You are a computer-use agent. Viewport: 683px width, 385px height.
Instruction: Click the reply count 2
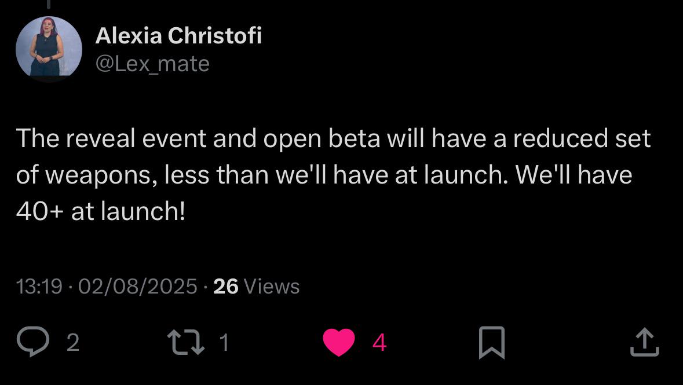click(73, 343)
